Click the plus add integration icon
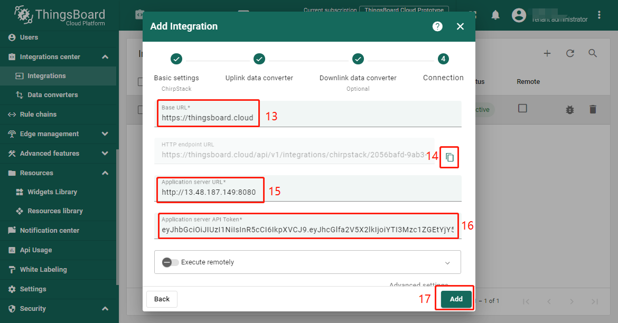618x323 pixels. point(547,53)
